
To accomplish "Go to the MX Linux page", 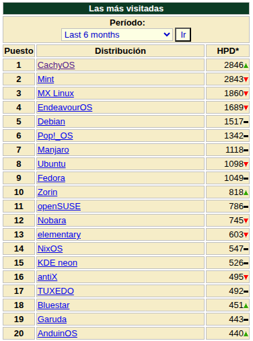I will [x=56, y=93].
